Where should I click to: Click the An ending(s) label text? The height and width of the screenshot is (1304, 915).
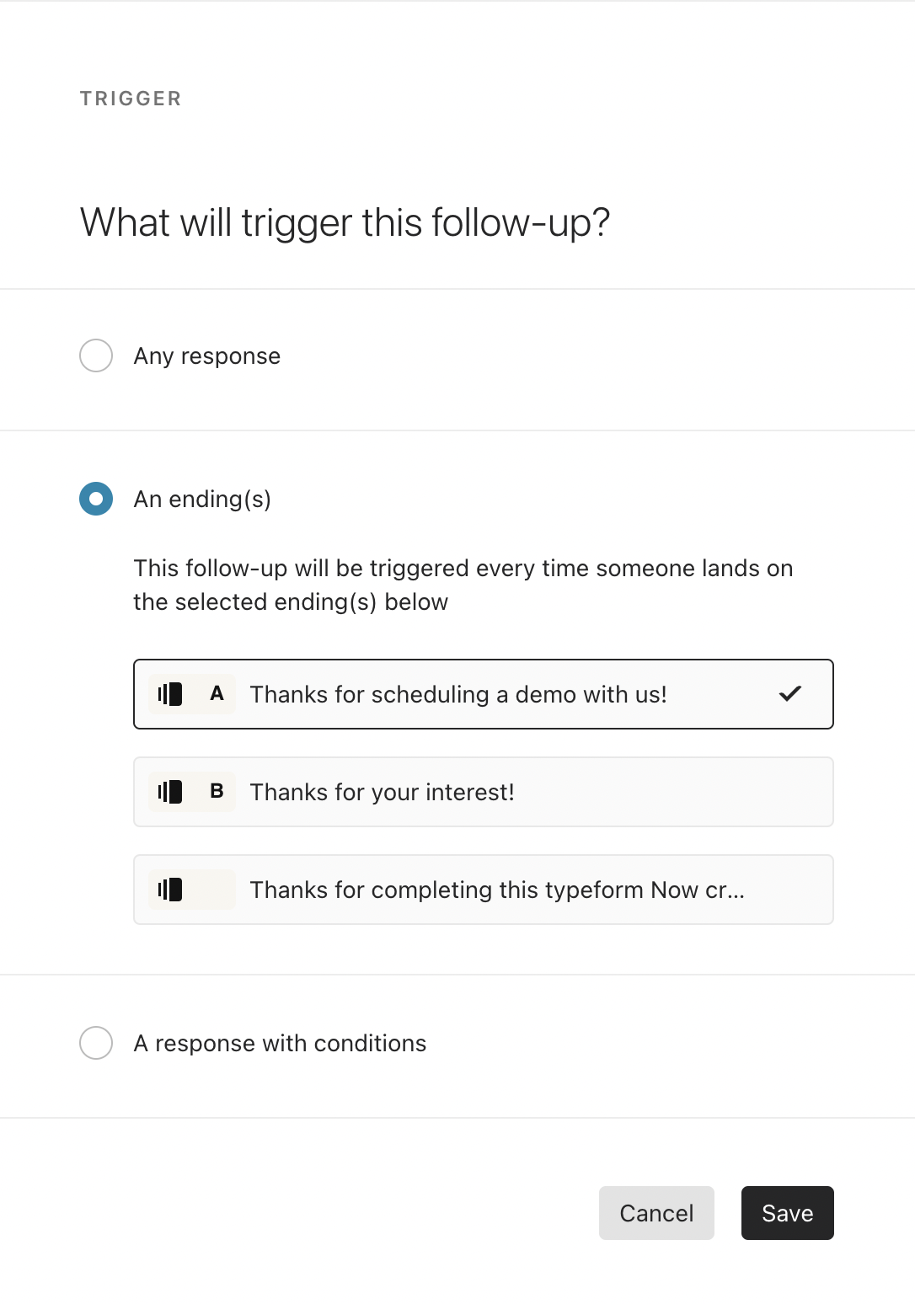tap(202, 500)
